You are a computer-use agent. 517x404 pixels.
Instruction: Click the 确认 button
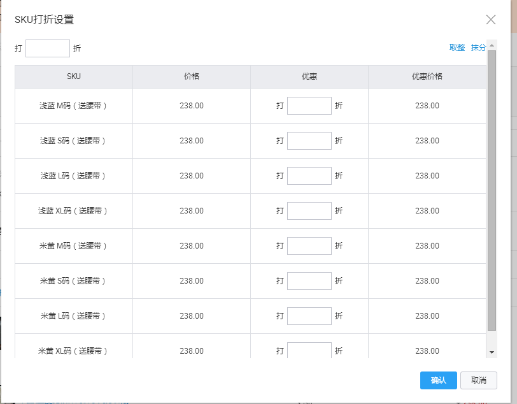tap(438, 380)
